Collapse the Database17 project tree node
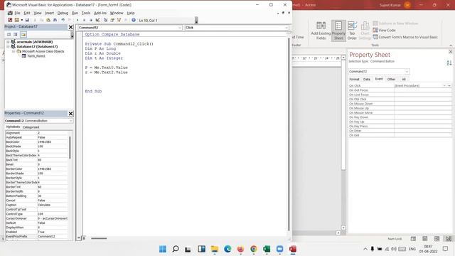Screen dimensions: 455x256 tap(8, 46)
